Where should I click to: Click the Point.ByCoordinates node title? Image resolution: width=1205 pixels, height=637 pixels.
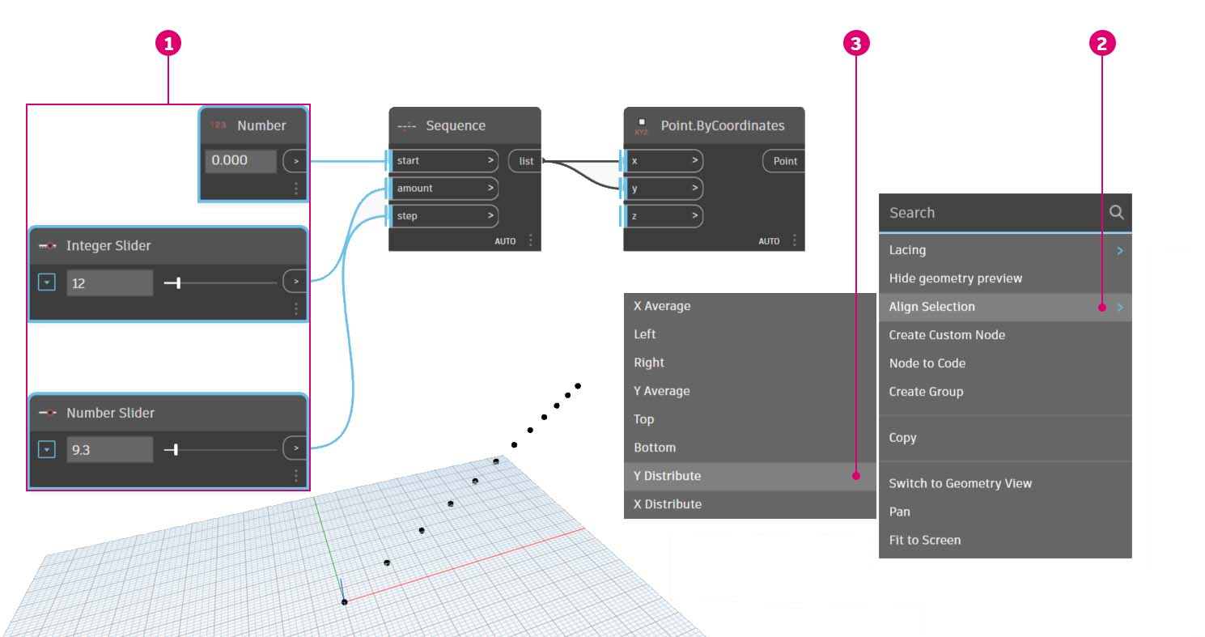[723, 125]
